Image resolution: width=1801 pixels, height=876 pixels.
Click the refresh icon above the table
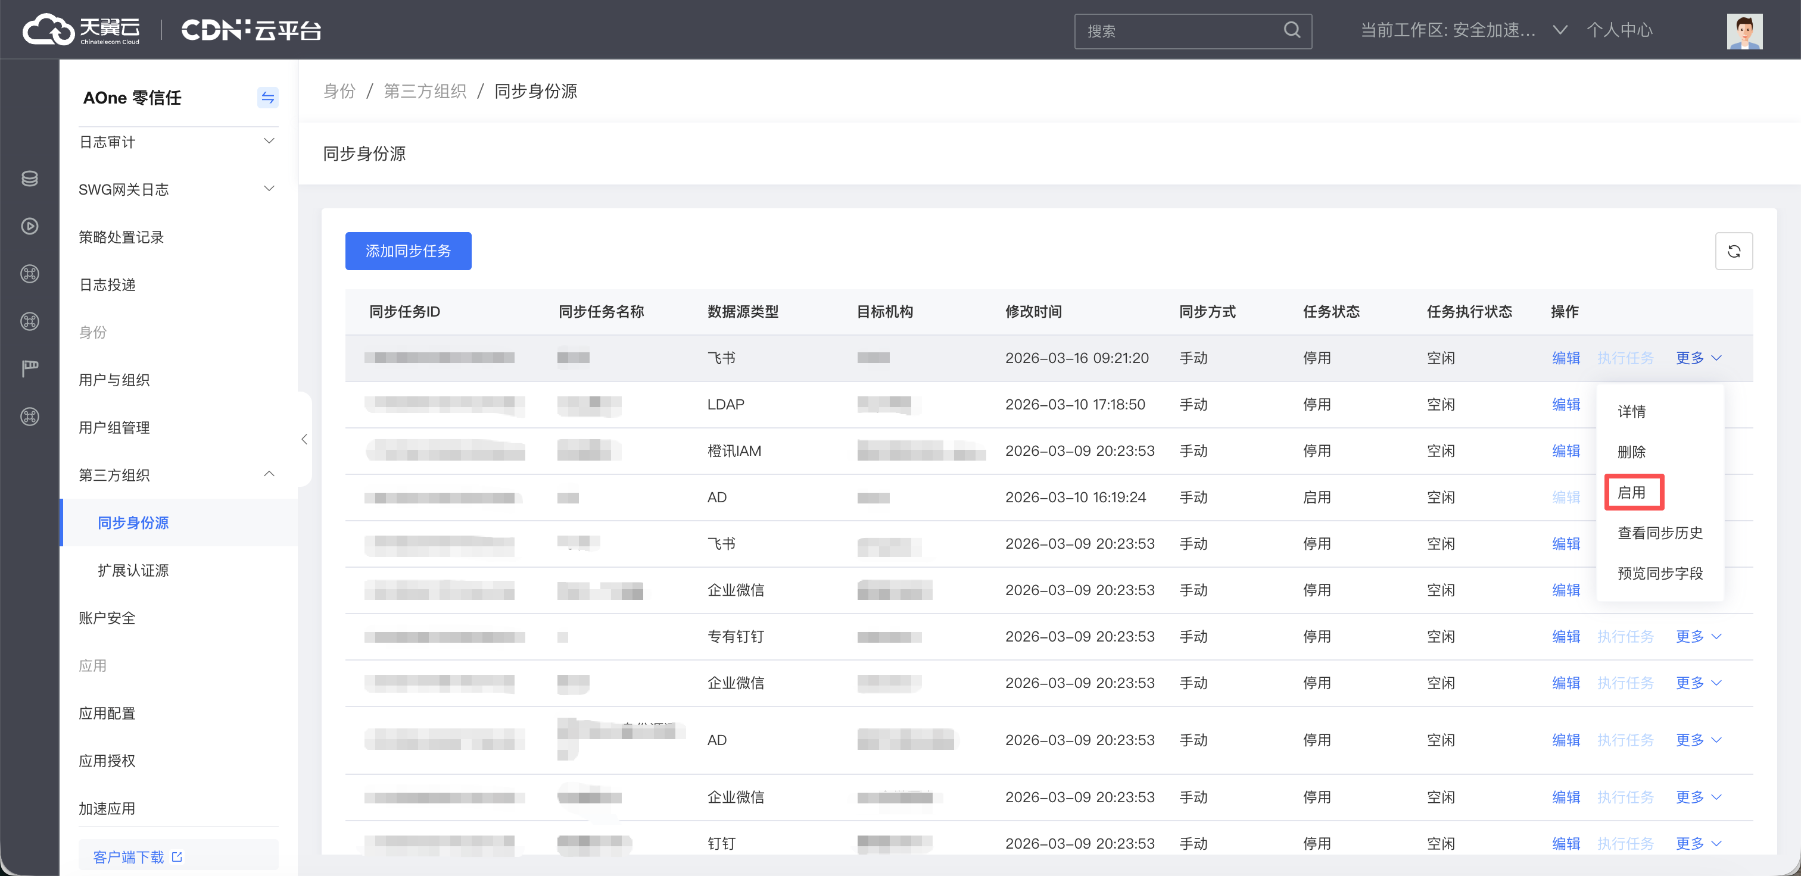pyautogui.click(x=1733, y=252)
